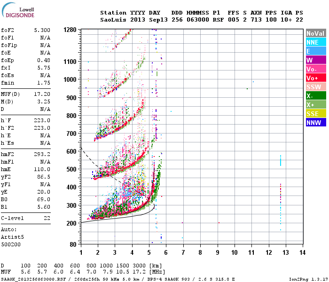This screenshot has width=329, height=282.
Task: Click the 1000 km height axis label
Action: (x=70, y=79)
